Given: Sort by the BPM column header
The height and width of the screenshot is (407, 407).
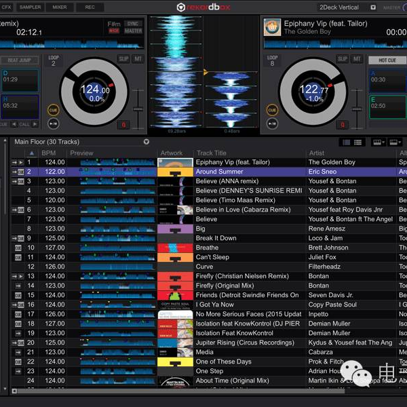Looking at the screenshot, I should tap(49, 153).
